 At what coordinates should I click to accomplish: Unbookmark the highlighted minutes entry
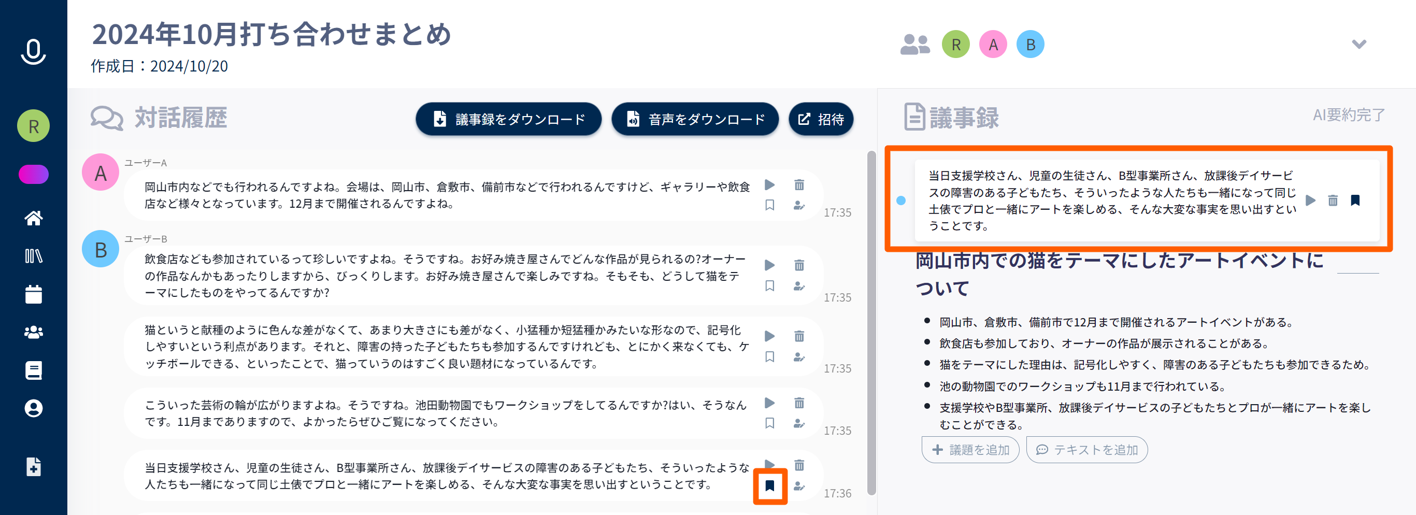pos(1355,200)
